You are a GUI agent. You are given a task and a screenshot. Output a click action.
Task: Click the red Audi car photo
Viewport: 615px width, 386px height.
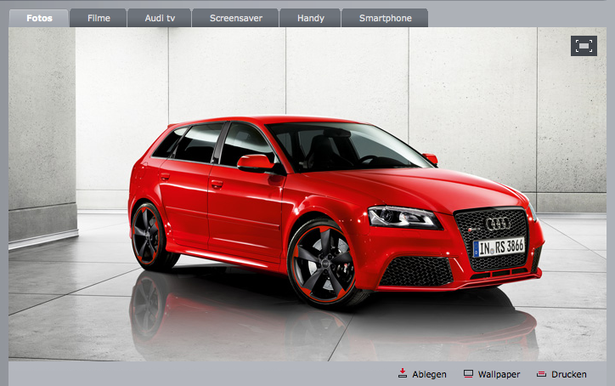(x=307, y=194)
